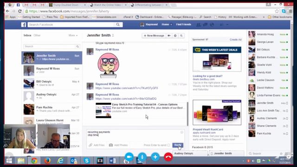Bookmark page with Chrome star icon
Viewport: 297px width, 167px height.
(277, 11)
